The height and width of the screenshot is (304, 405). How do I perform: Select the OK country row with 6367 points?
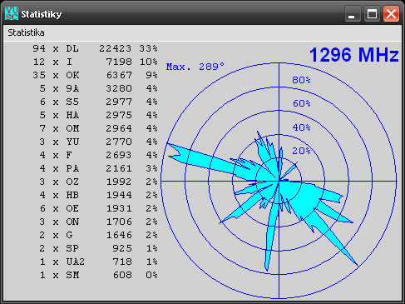point(95,75)
